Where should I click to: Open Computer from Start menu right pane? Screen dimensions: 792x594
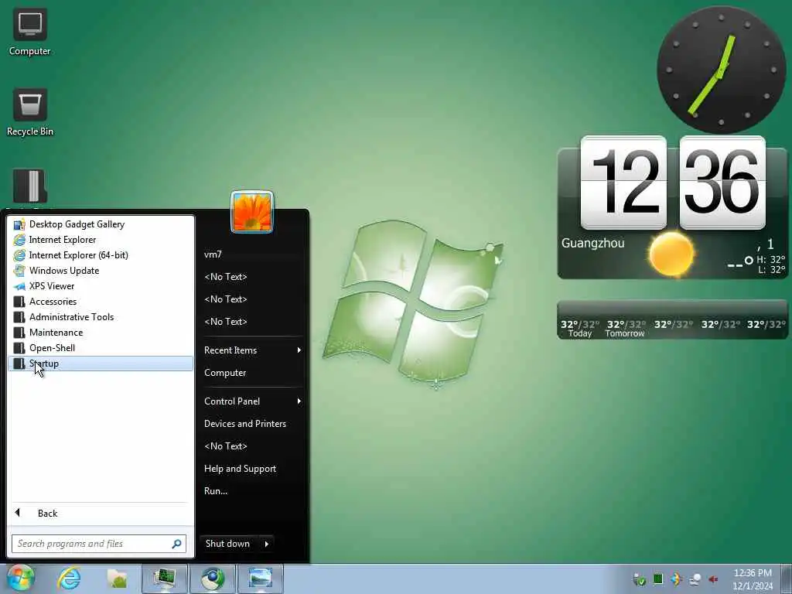click(x=252, y=373)
